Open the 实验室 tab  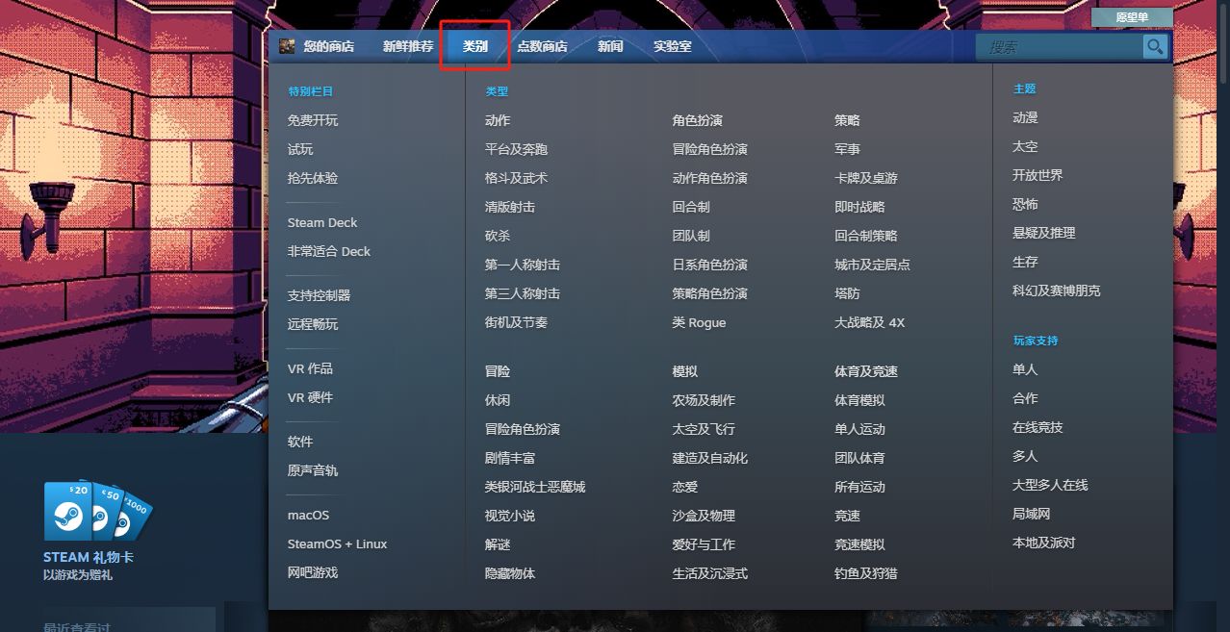point(672,46)
